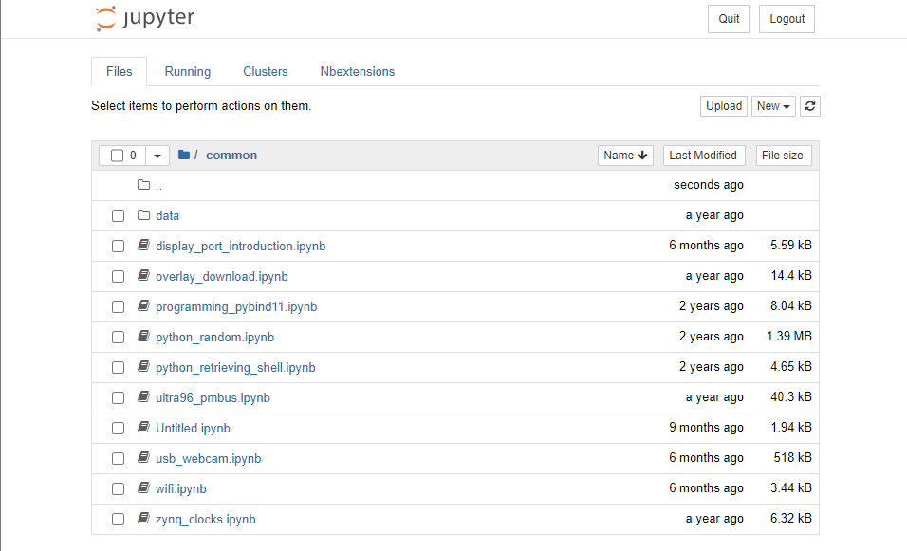Image resolution: width=907 pixels, height=551 pixels.
Task: Open Untitled.ipynb notebook
Action: click(193, 429)
